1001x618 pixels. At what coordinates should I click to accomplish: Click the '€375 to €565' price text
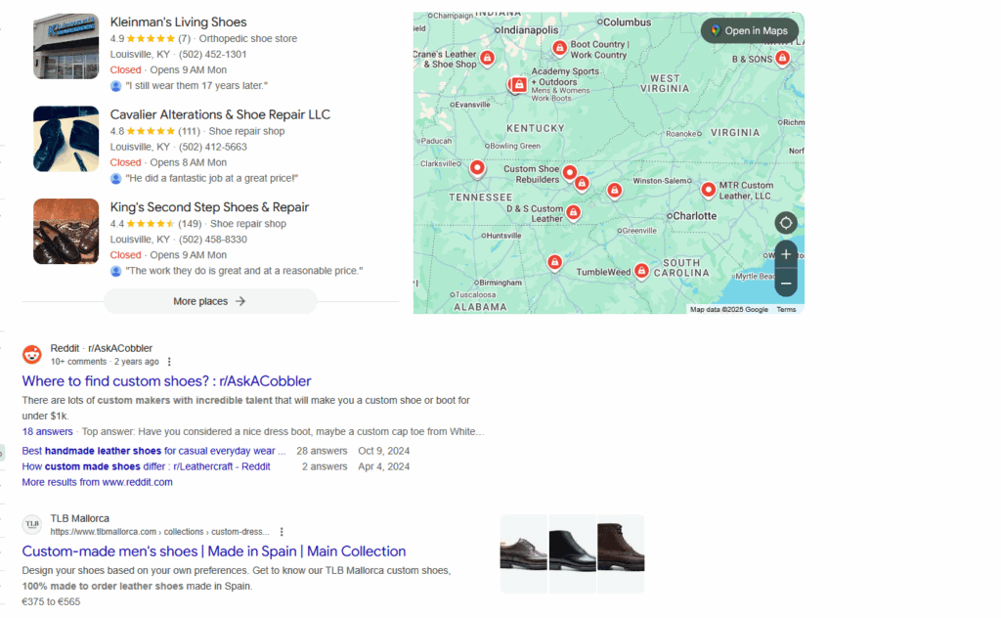click(x=51, y=602)
